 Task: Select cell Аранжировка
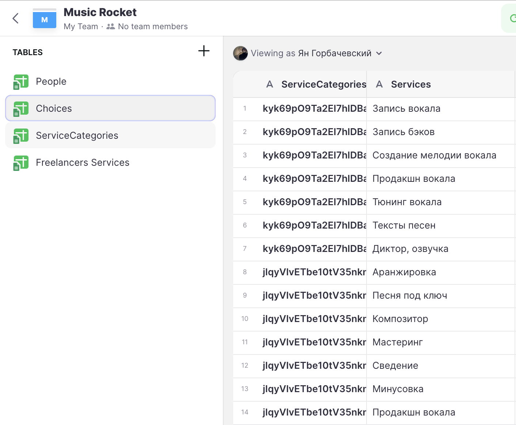(x=441, y=272)
